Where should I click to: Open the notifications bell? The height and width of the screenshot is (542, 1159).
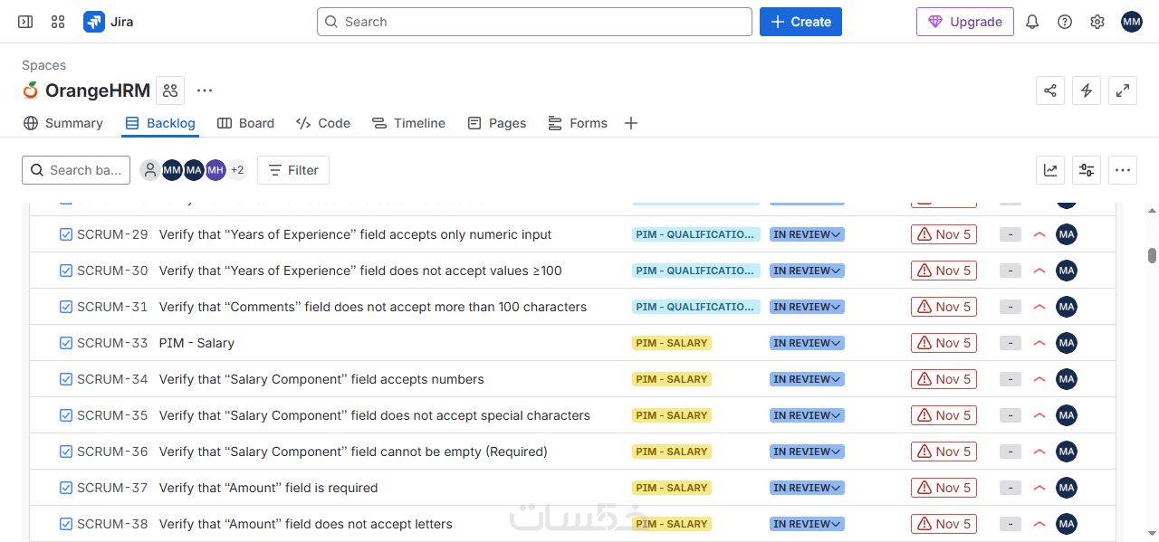[x=1032, y=22]
